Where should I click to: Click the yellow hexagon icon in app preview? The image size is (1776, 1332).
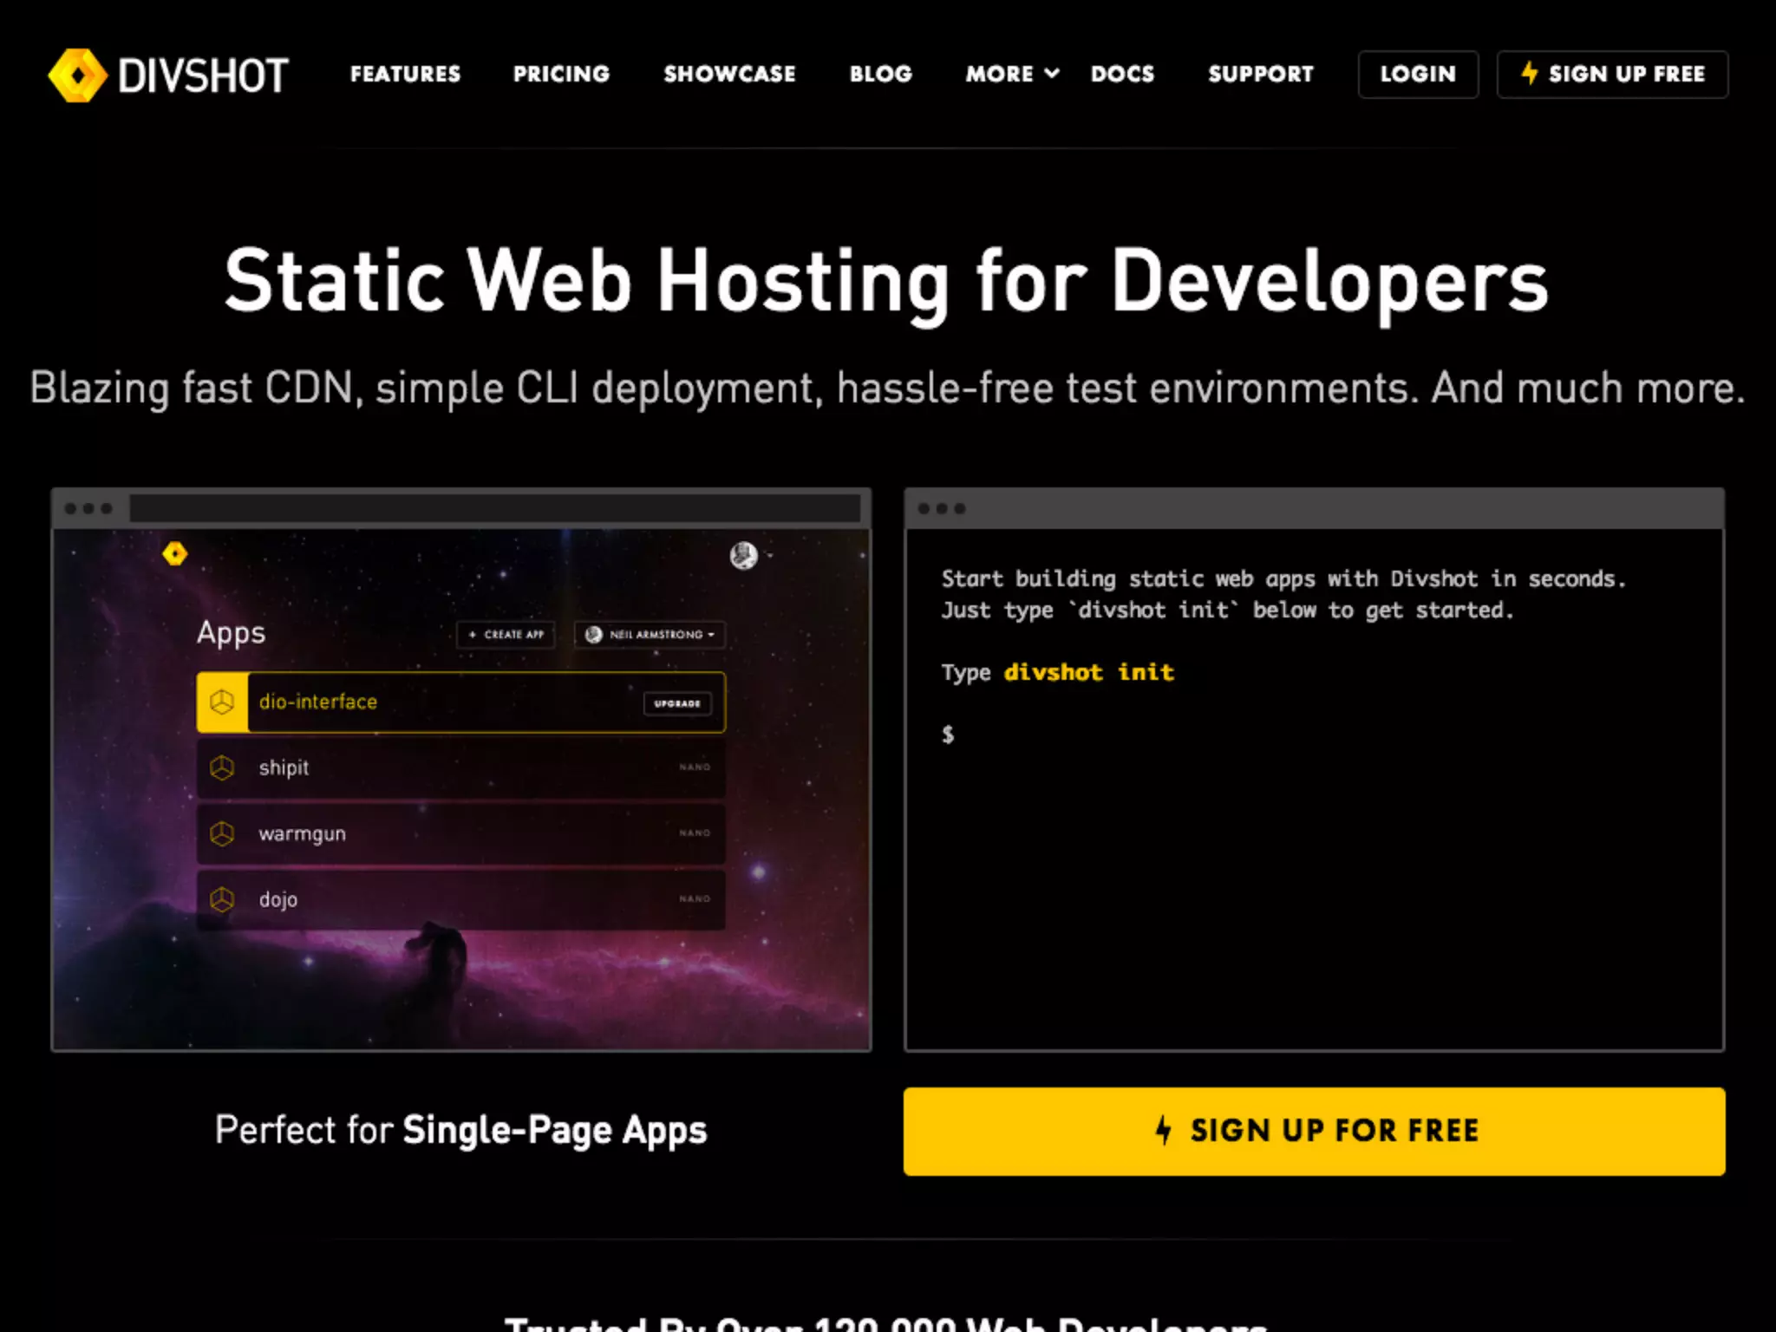pos(175,553)
